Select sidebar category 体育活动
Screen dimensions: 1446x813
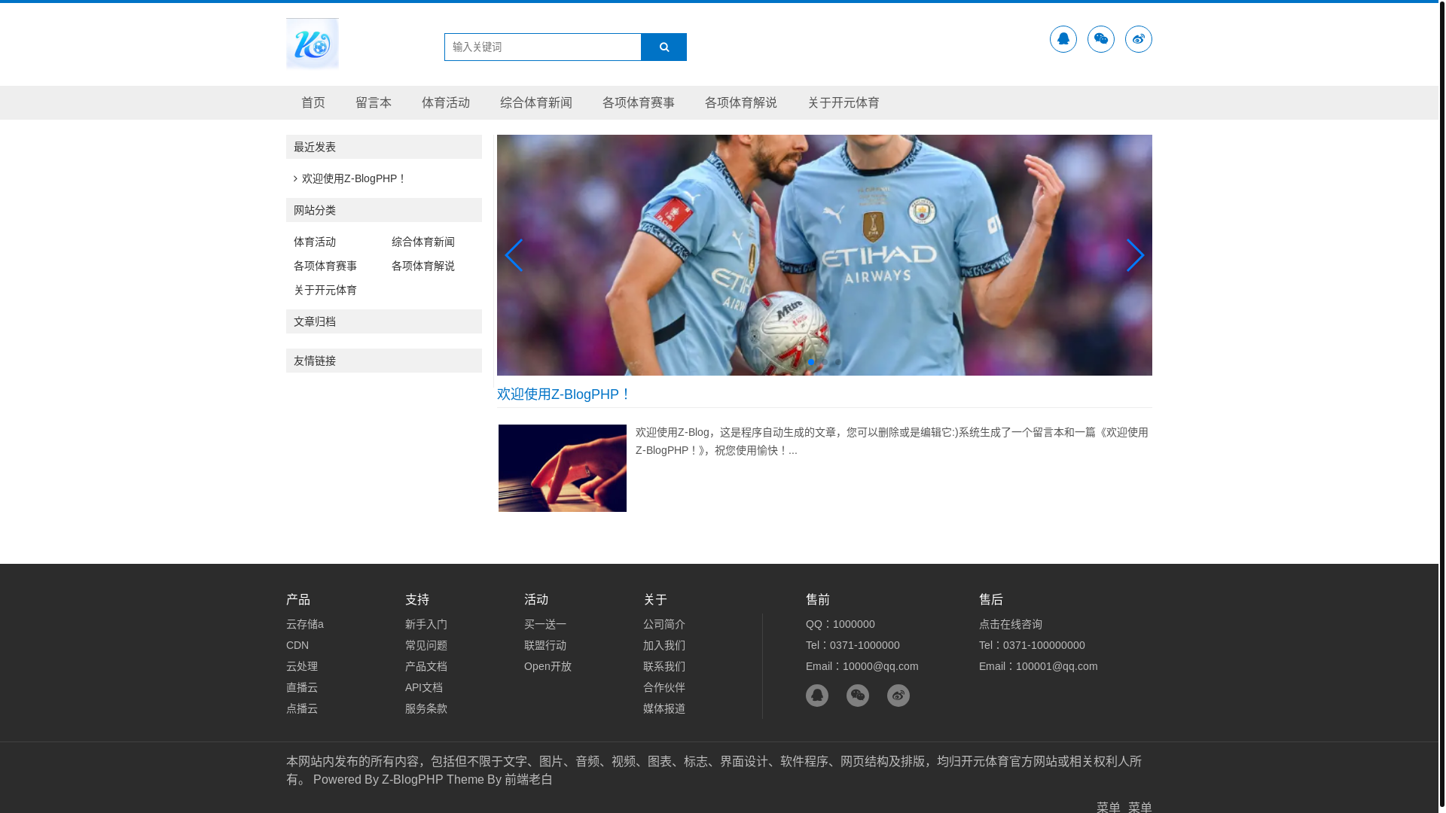tap(315, 242)
